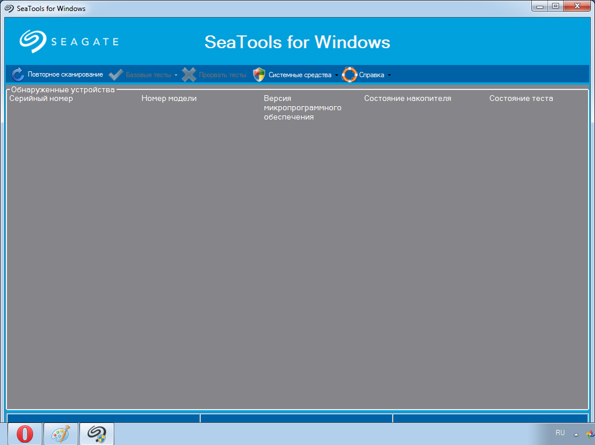595x445 pixels.
Task: Open the Справка menu label
Action: pos(371,75)
